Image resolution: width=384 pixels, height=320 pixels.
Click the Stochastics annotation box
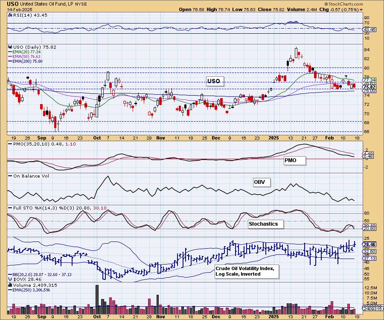(266, 224)
